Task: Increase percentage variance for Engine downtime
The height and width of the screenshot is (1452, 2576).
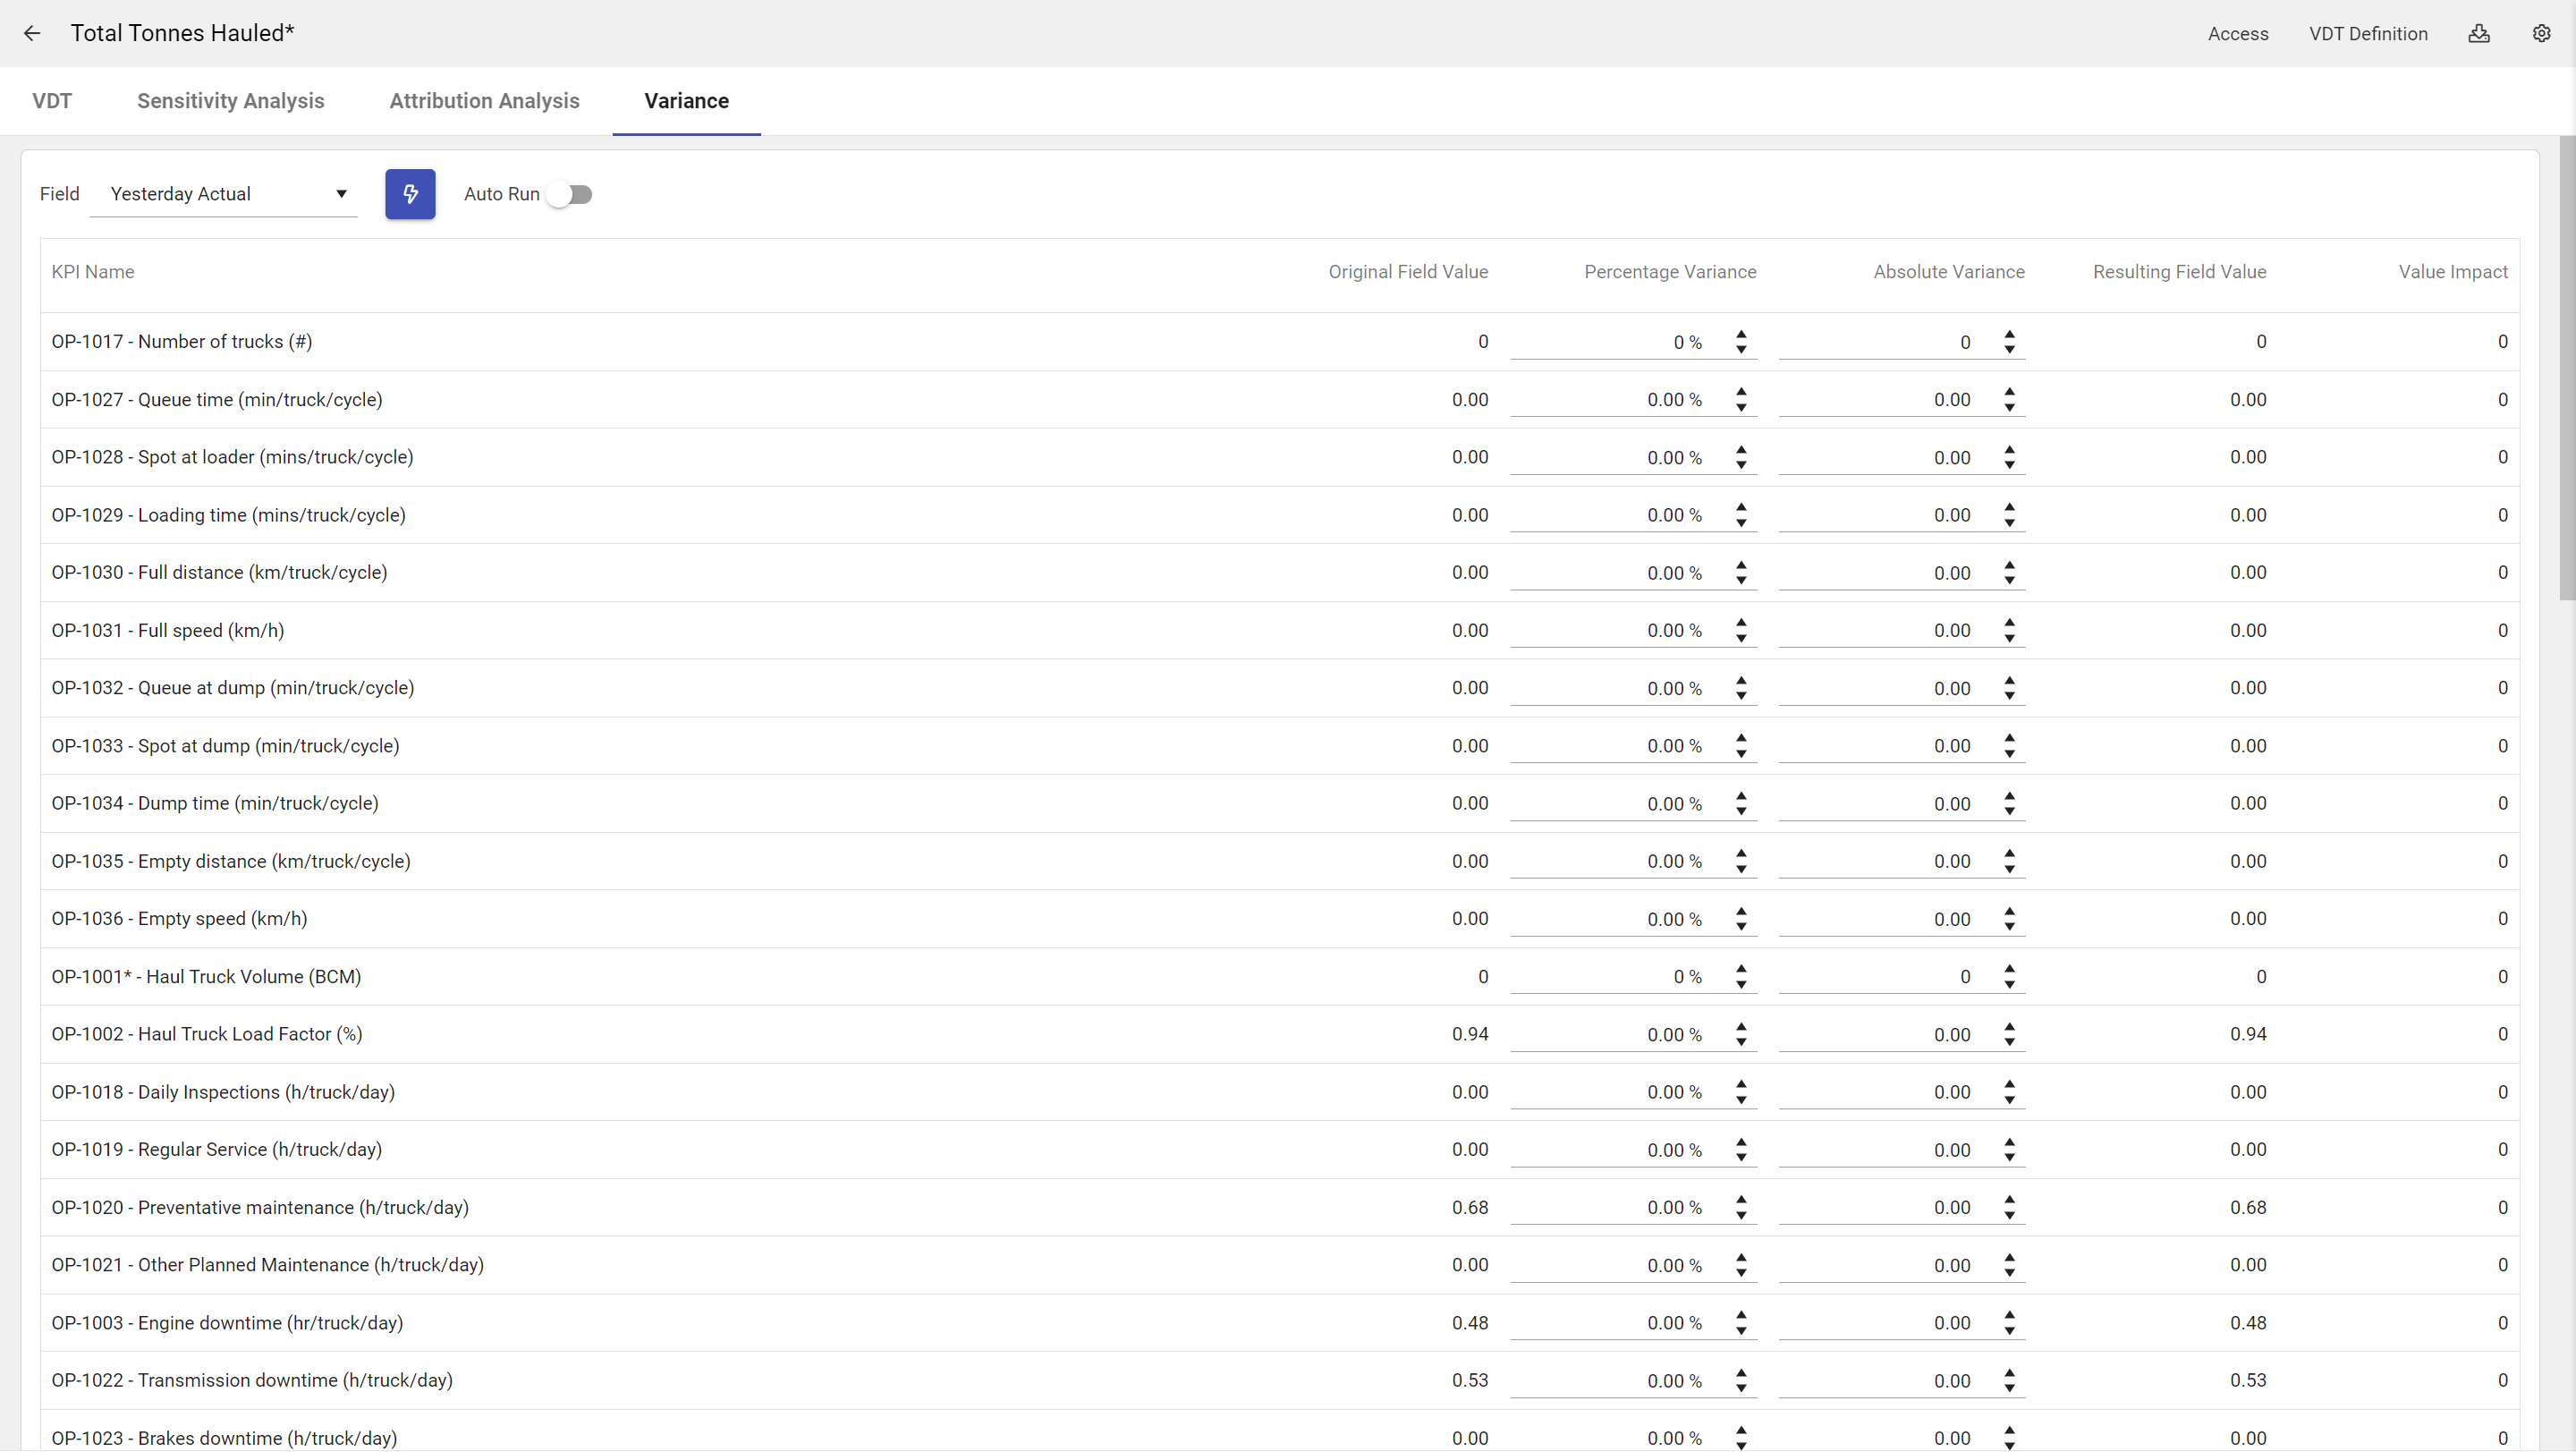Action: [x=1741, y=1315]
